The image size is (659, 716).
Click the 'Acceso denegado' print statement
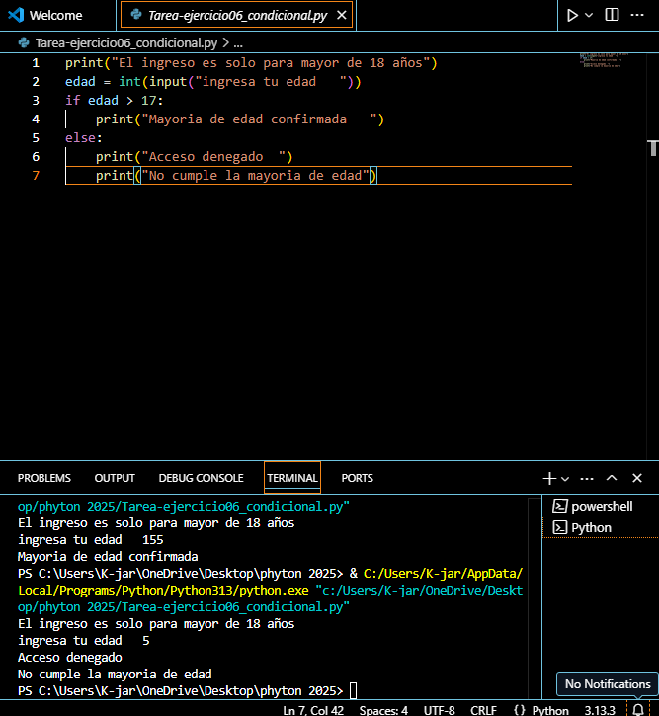point(194,157)
